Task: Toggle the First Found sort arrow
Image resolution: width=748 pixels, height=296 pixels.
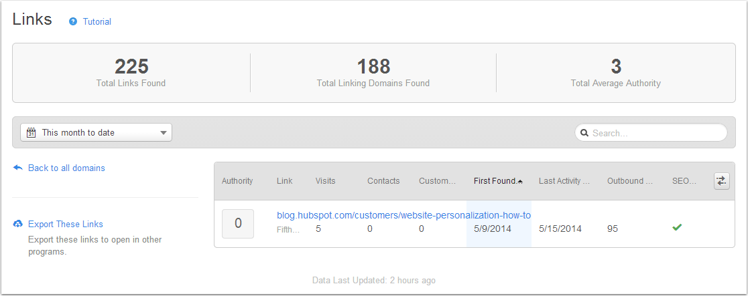Action: pyautogui.click(x=521, y=181)
